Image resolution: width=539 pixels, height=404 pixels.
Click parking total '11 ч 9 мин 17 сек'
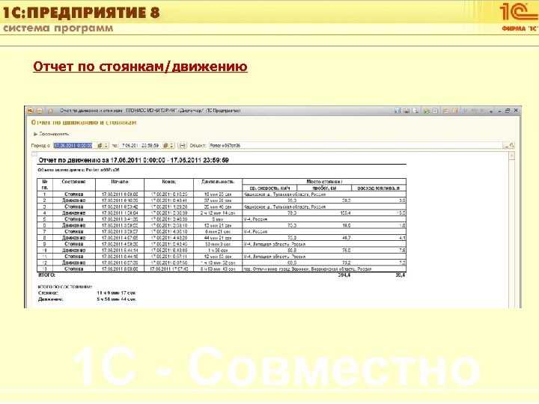click(116, 293)
